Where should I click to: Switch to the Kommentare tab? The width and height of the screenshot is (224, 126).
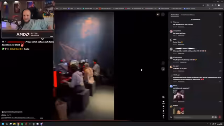175,15
